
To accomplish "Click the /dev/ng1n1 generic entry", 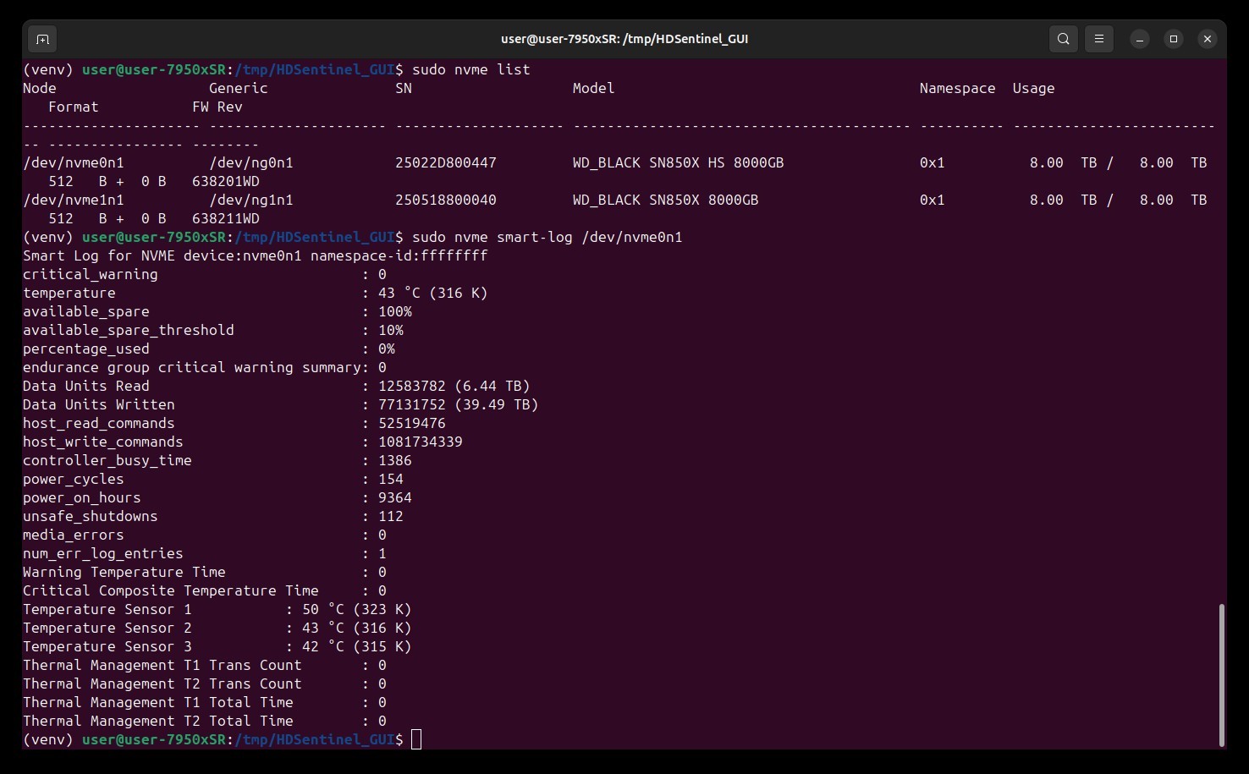I will (x=251, y=200).
